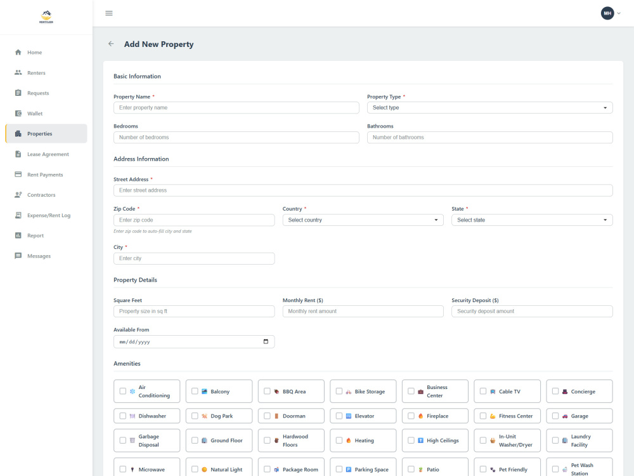Viewport: 634px width, 476px height.
Task: Click the Report chart icon
Action: tap(18, 235)
